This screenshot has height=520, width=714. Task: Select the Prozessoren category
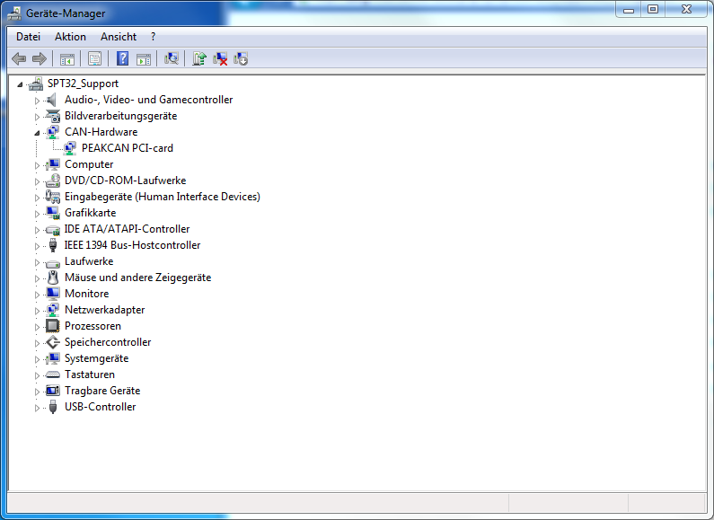point(93,326)
